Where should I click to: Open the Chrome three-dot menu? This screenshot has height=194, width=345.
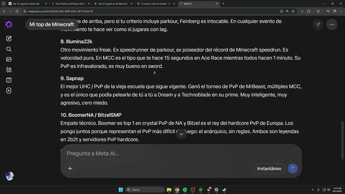tap(341, 11)
